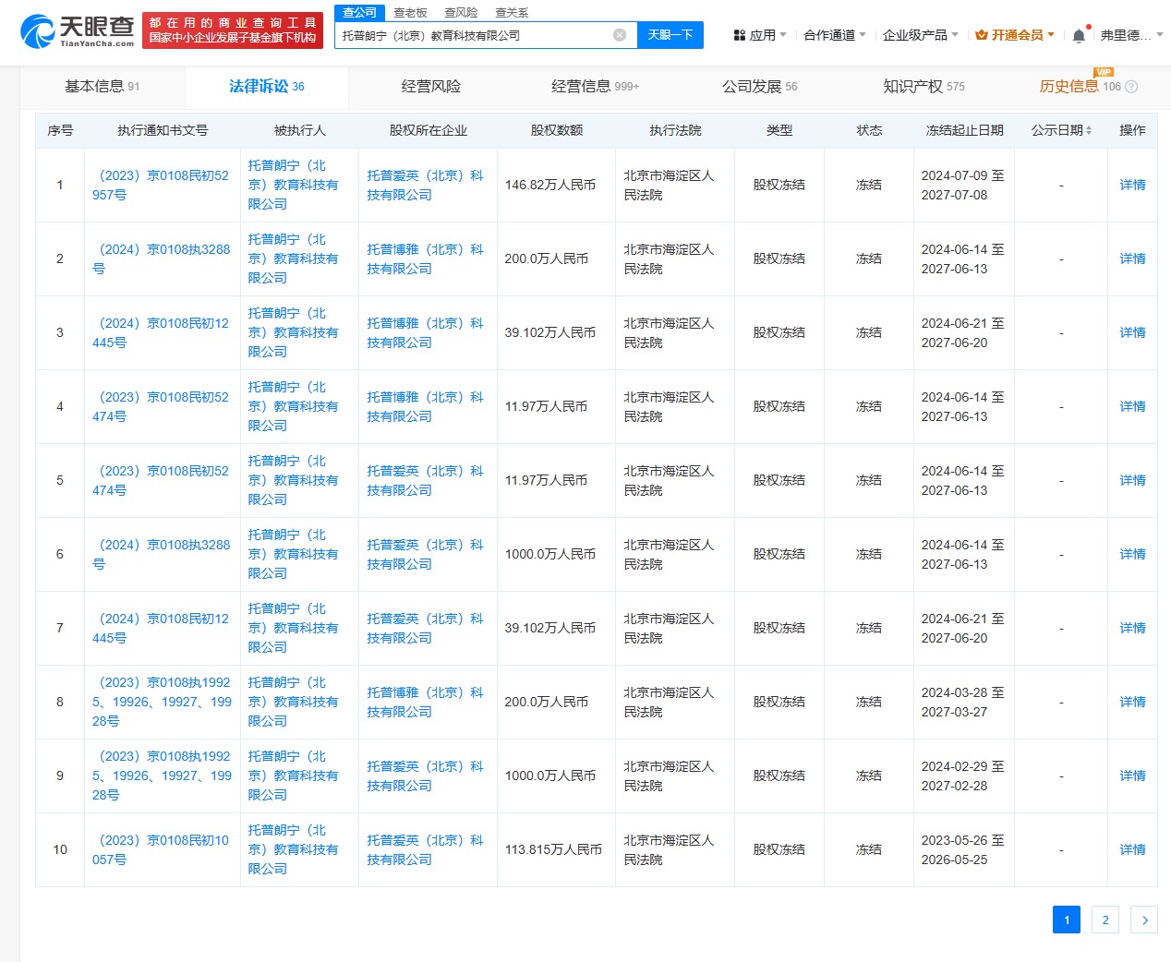
Task: Open the 基本信息 tab
Action: (103, 87)
